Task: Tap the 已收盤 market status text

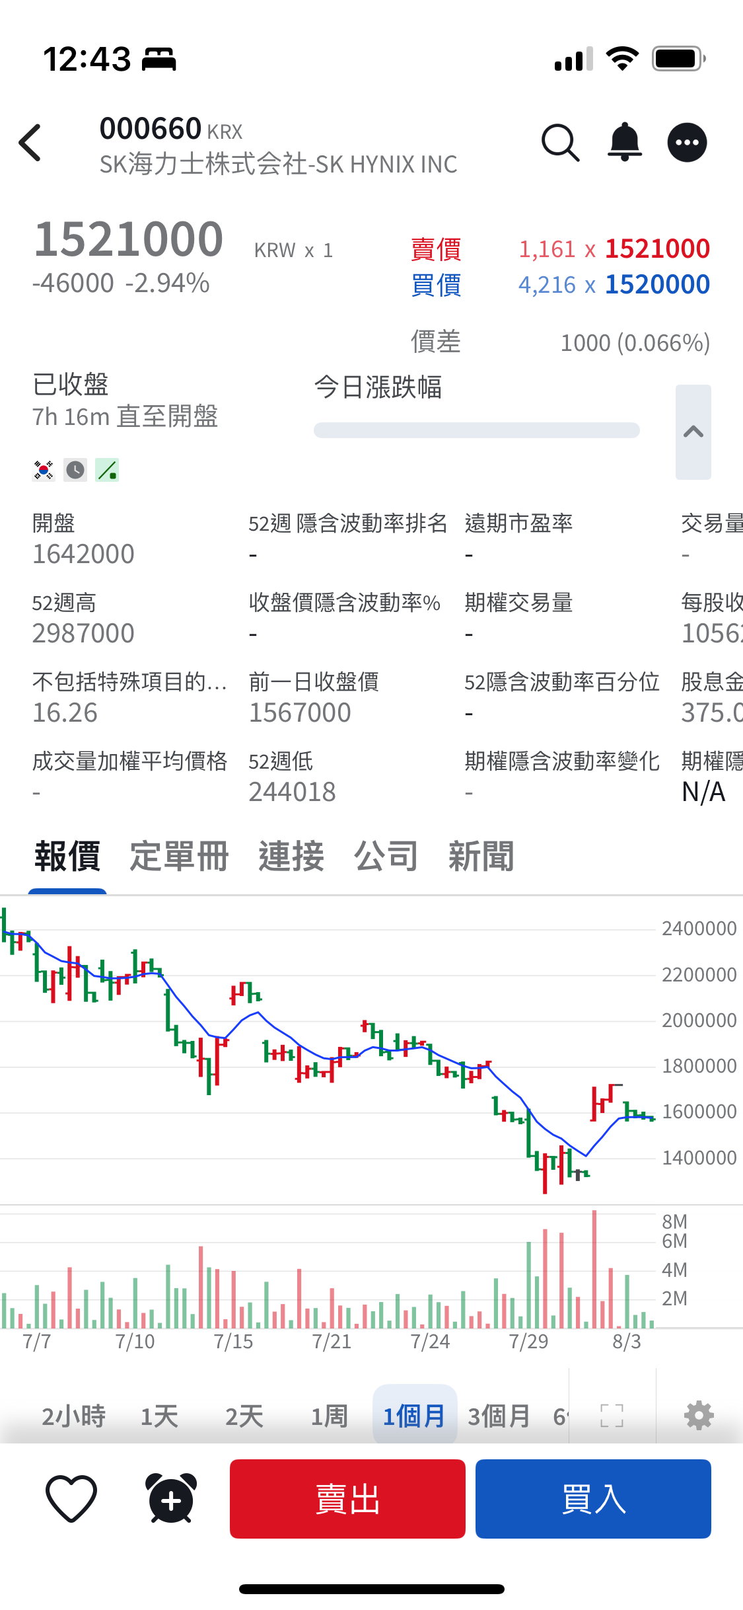Action: pos(71,385)
